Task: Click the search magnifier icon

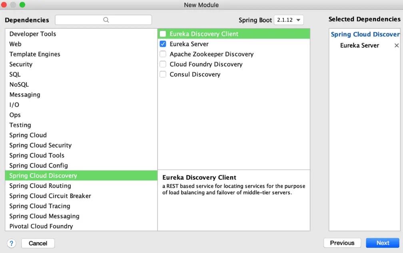Action: (106, 20)
